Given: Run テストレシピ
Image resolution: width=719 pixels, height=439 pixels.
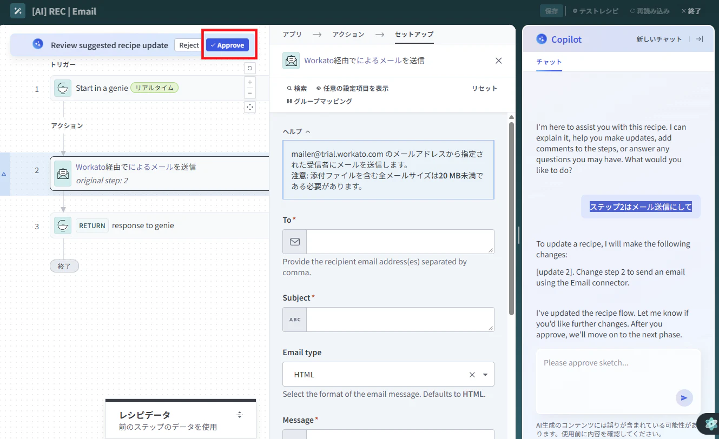Looking at the screenshot, I should click(595, 11).
